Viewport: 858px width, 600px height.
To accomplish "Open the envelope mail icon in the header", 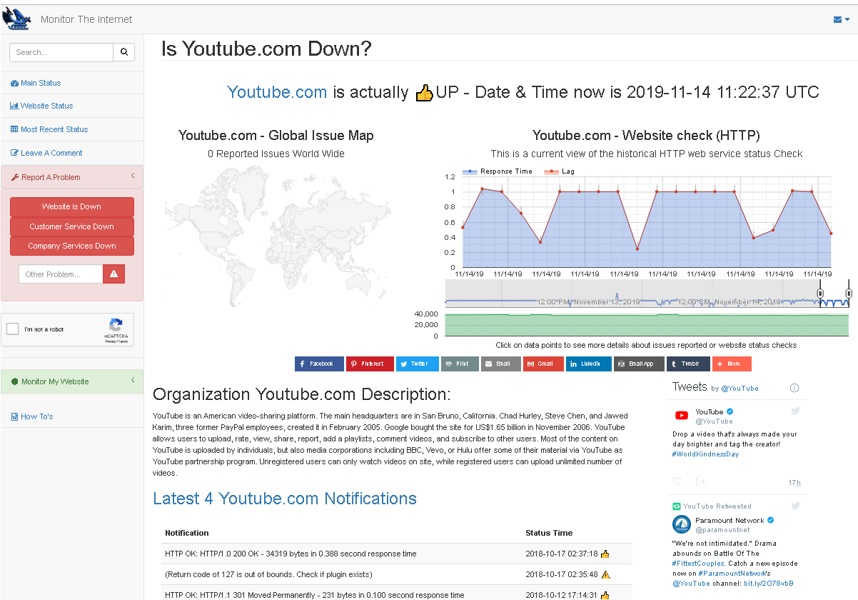I will (837, 20).
